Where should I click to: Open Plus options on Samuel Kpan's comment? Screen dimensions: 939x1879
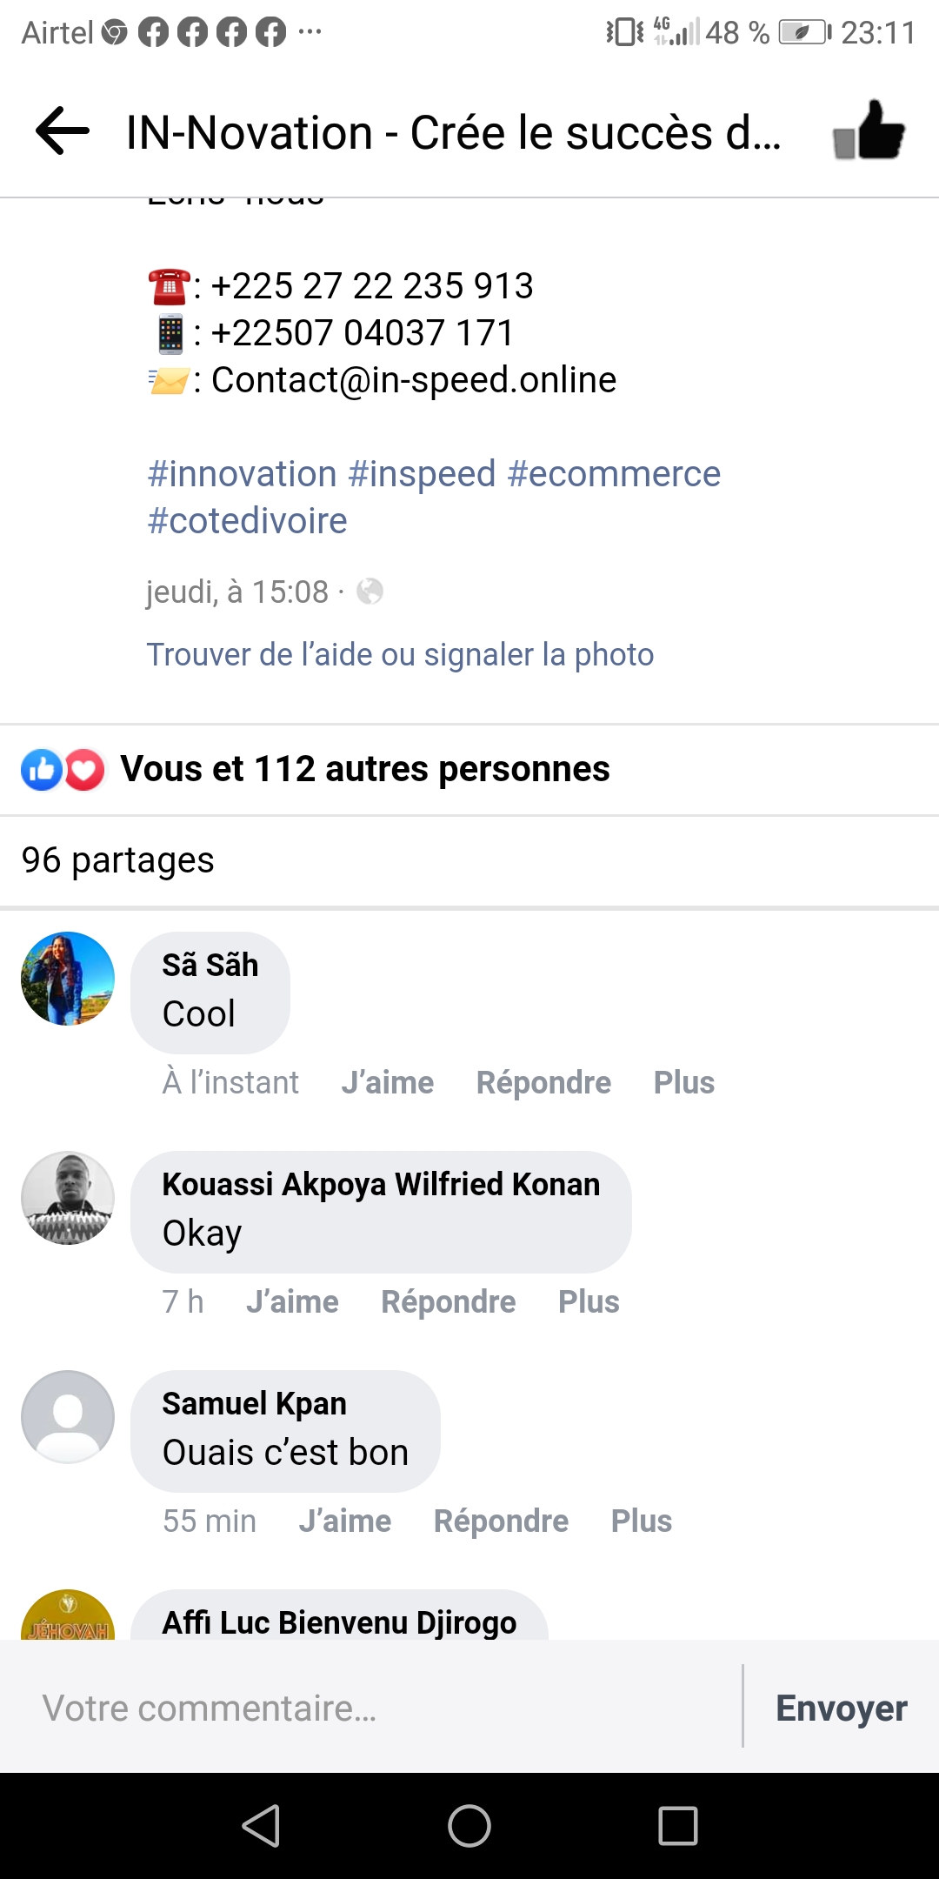[x=642, y=1521]
